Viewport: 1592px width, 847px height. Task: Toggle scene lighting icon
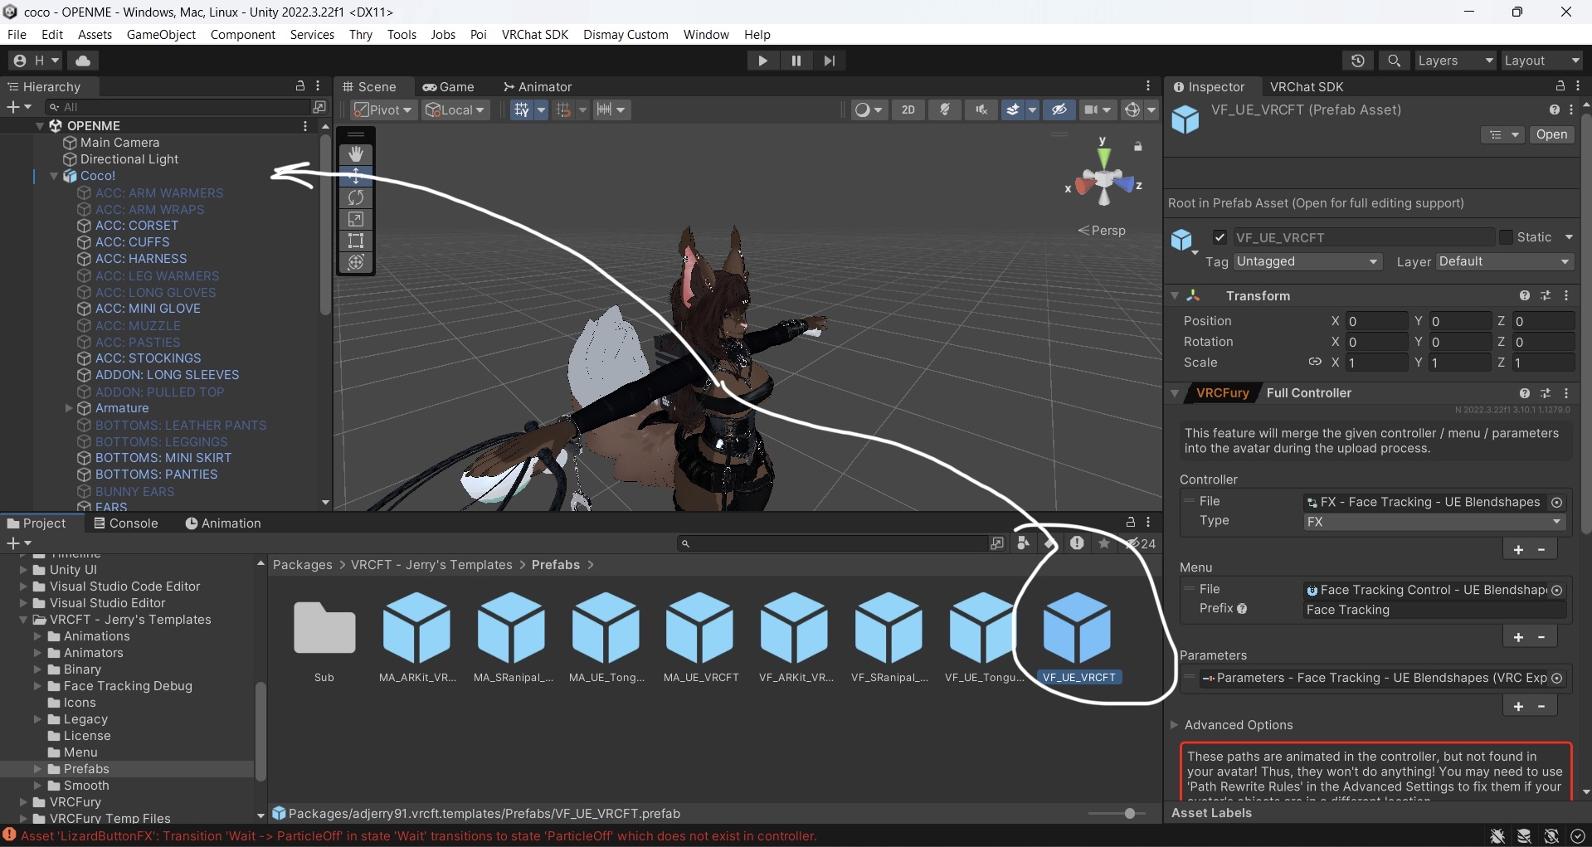pyautogui.click(x=945, y=110)
